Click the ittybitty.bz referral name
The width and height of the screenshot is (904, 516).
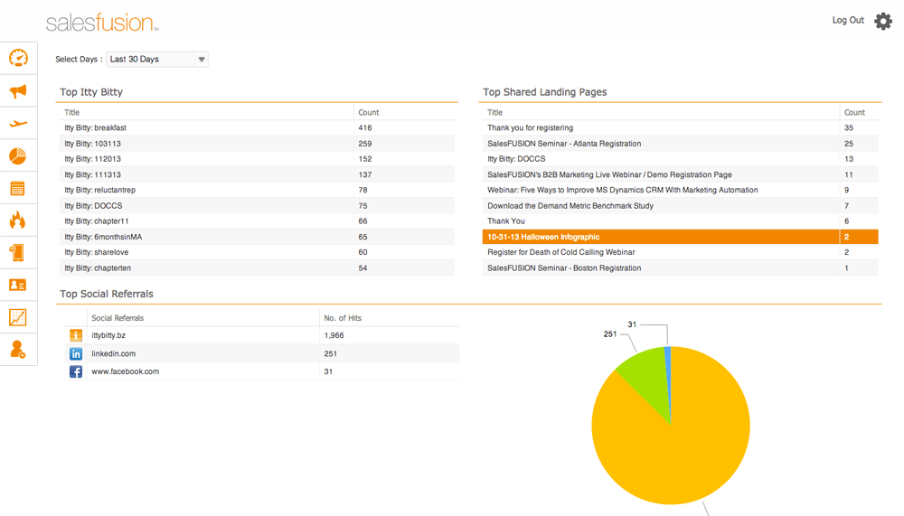click(x=108, y=335)
